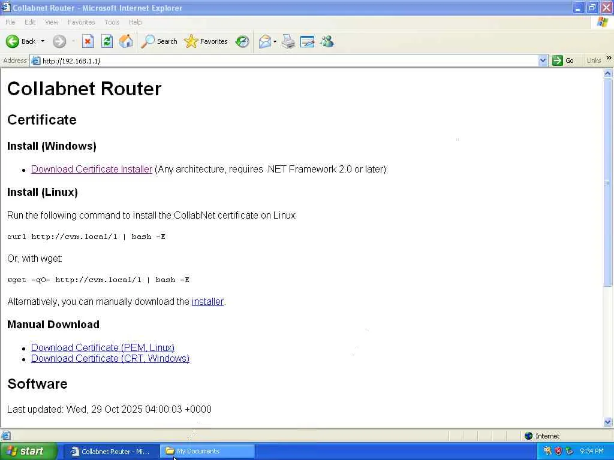The height and width of the screenshot is (460, 614).
Task: Open the Edit menu
Action: pos(30,22)
